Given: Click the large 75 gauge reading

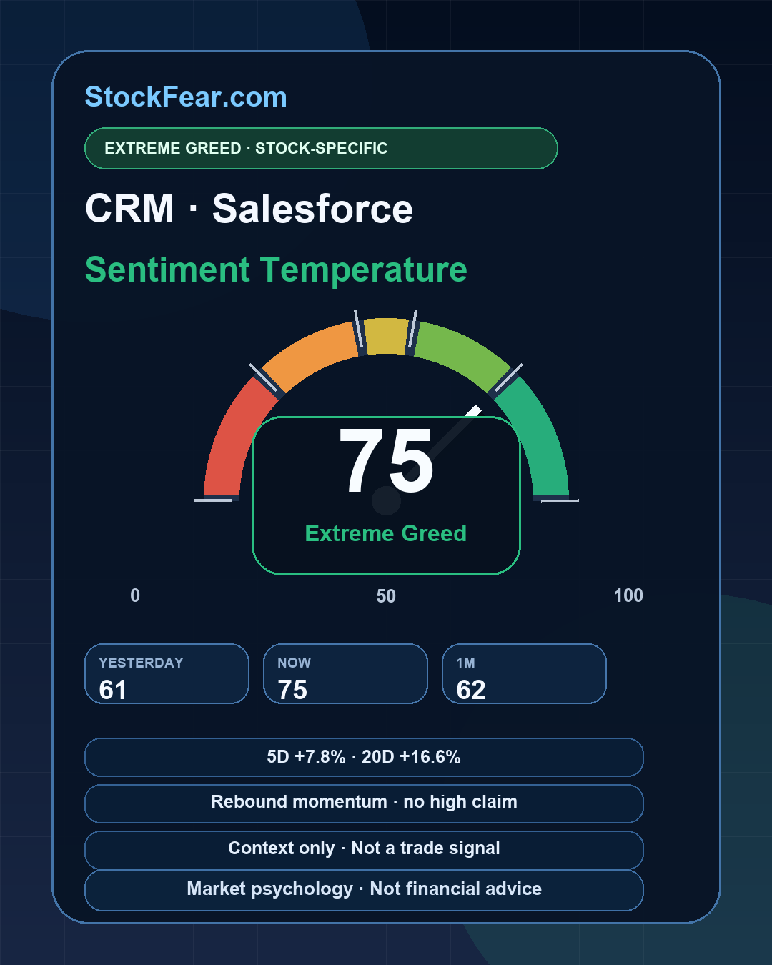Looking at the screenshot, I should point(386,461).
